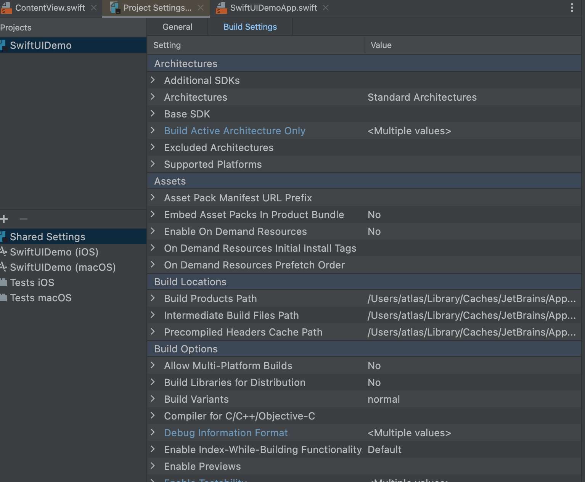Click the Value column header
This screenshot has width=585, height=482.
point(473,45)
